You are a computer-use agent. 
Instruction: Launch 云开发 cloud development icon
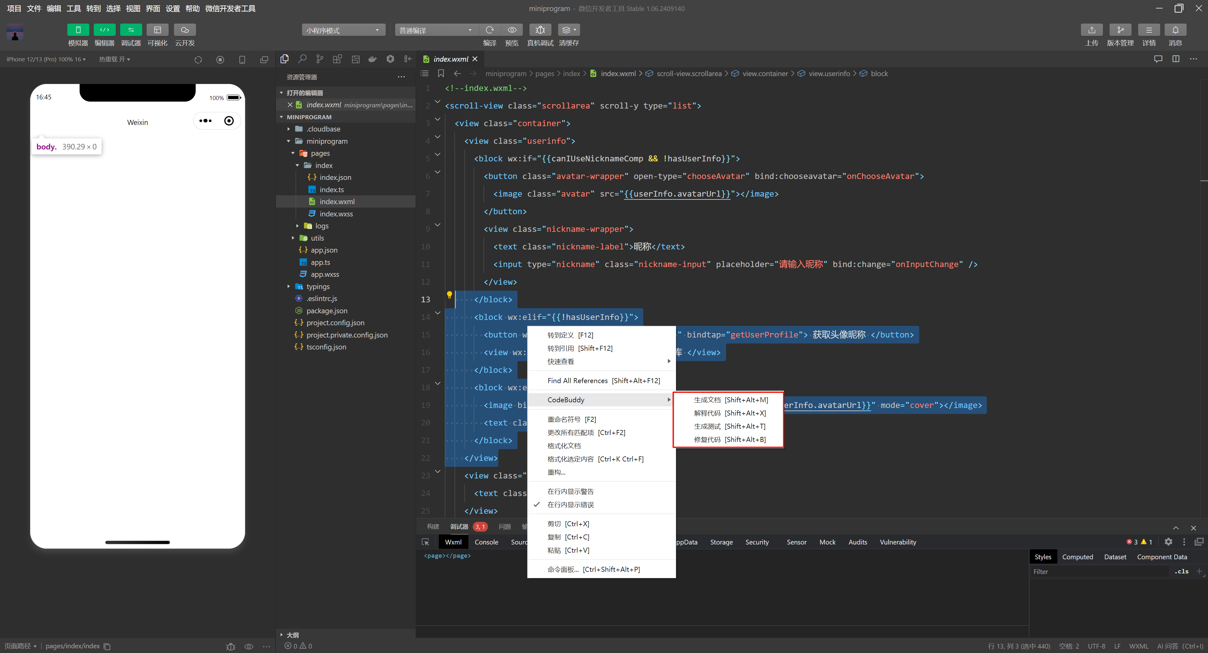[185, 30]
